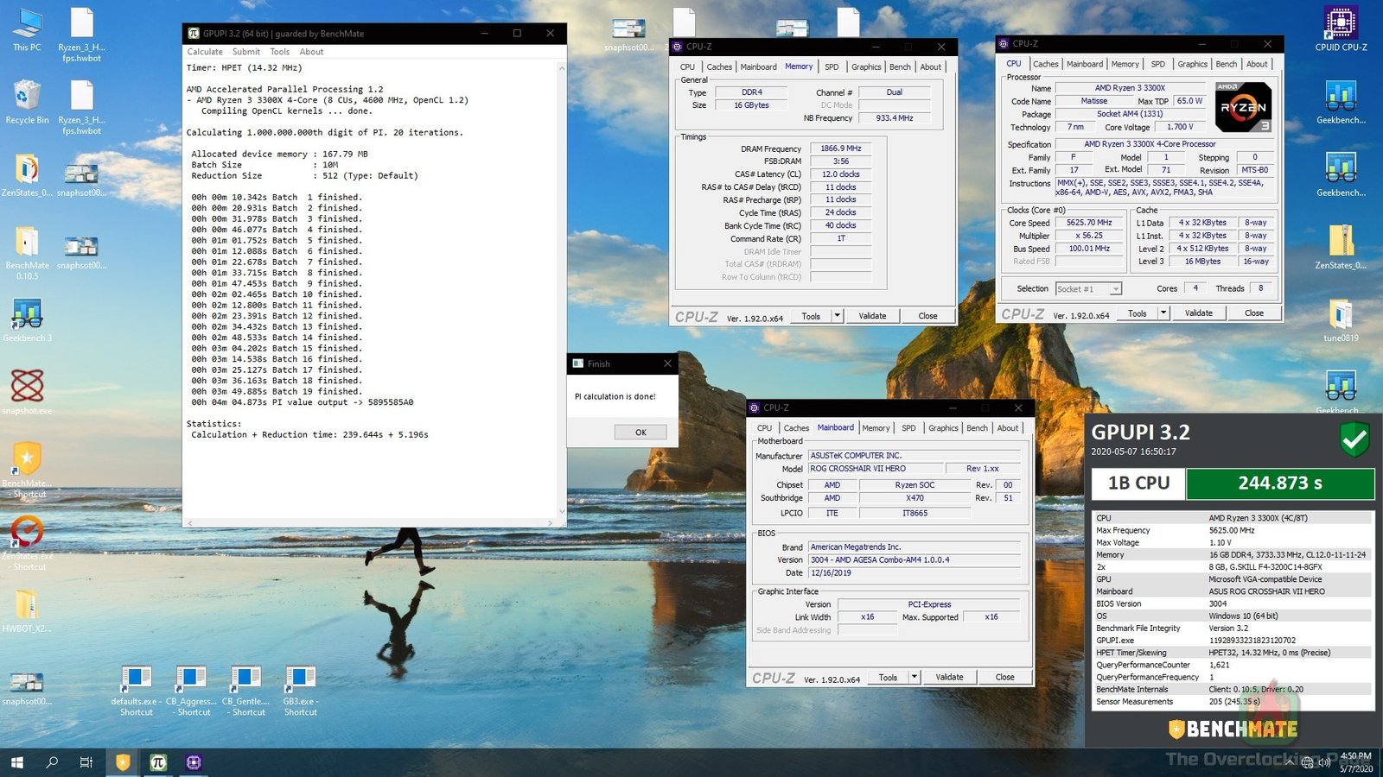This screenshot has width=1383, height=777.
Task: Open the Calculate menu in GPUPI
Action: coord(205,52)
